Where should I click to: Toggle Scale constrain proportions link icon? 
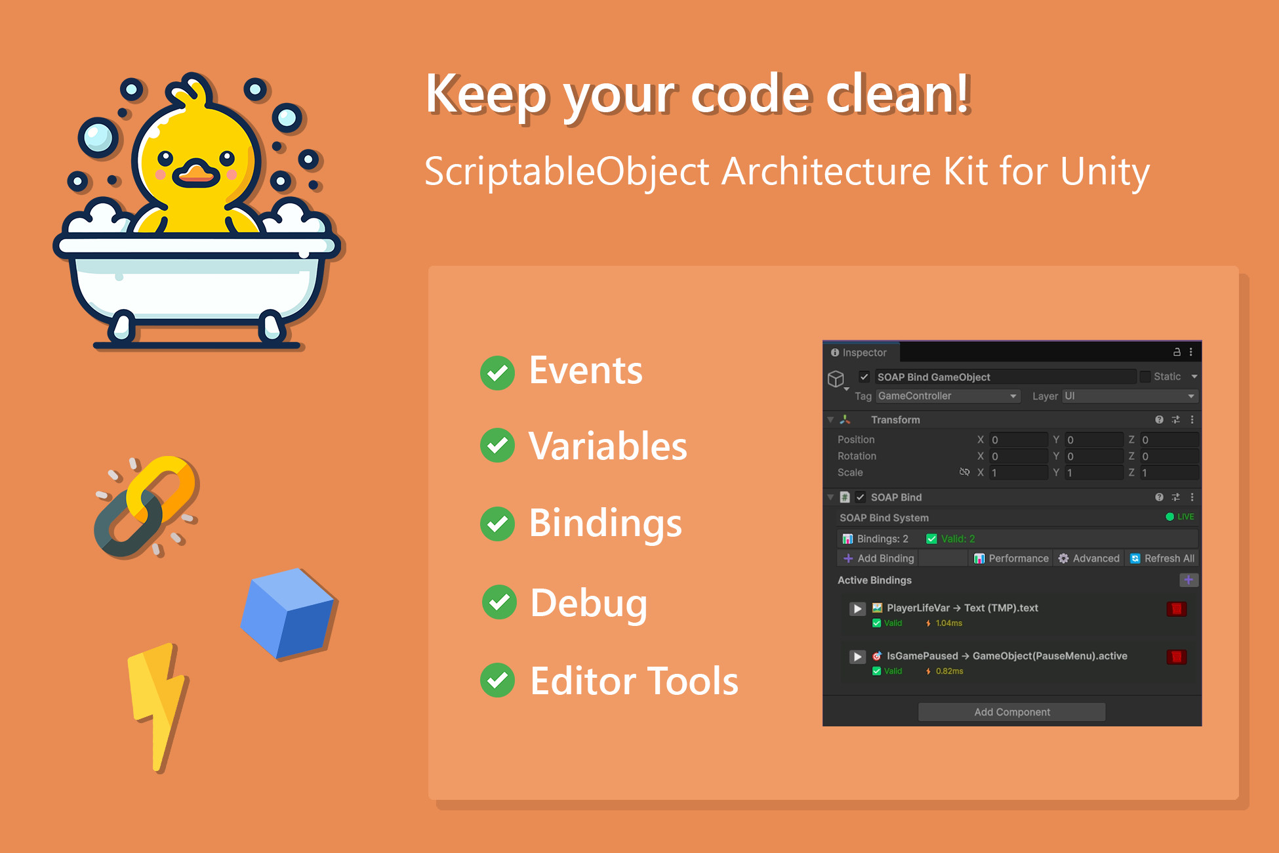[964, 472]
